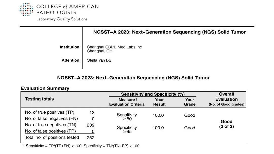Image resolution: width=274 pixels, height=154 pixels.
Task: Click the College of American Pathologists dotted logo
Action: pos(26,10)
